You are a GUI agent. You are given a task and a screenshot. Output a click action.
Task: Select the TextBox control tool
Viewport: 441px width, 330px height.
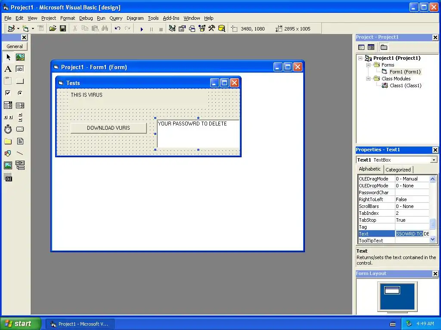pyautogui.click(x=20, y=69)
